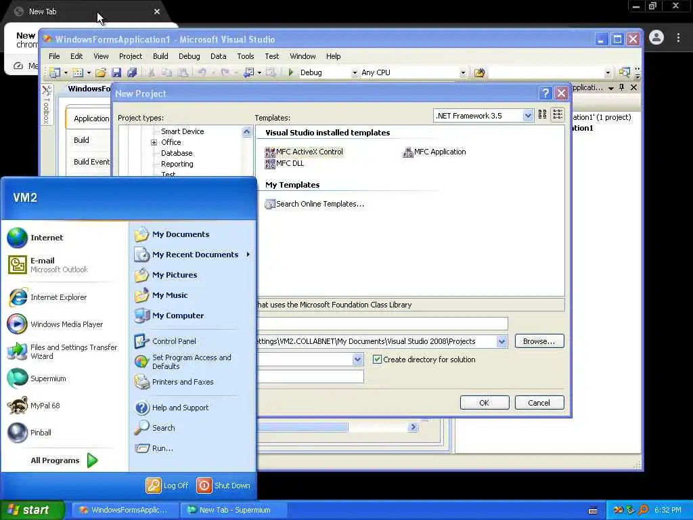Open Printers and Faxes
This screenshot has height=520, width=693.
174,382
